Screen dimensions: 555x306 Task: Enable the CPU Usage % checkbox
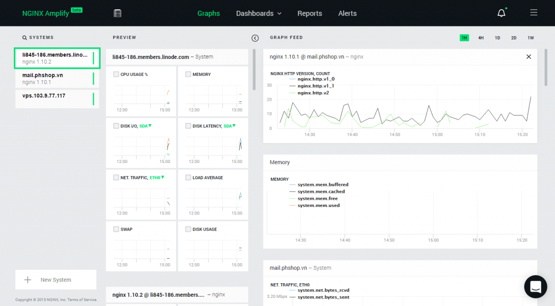click(116, 74)
